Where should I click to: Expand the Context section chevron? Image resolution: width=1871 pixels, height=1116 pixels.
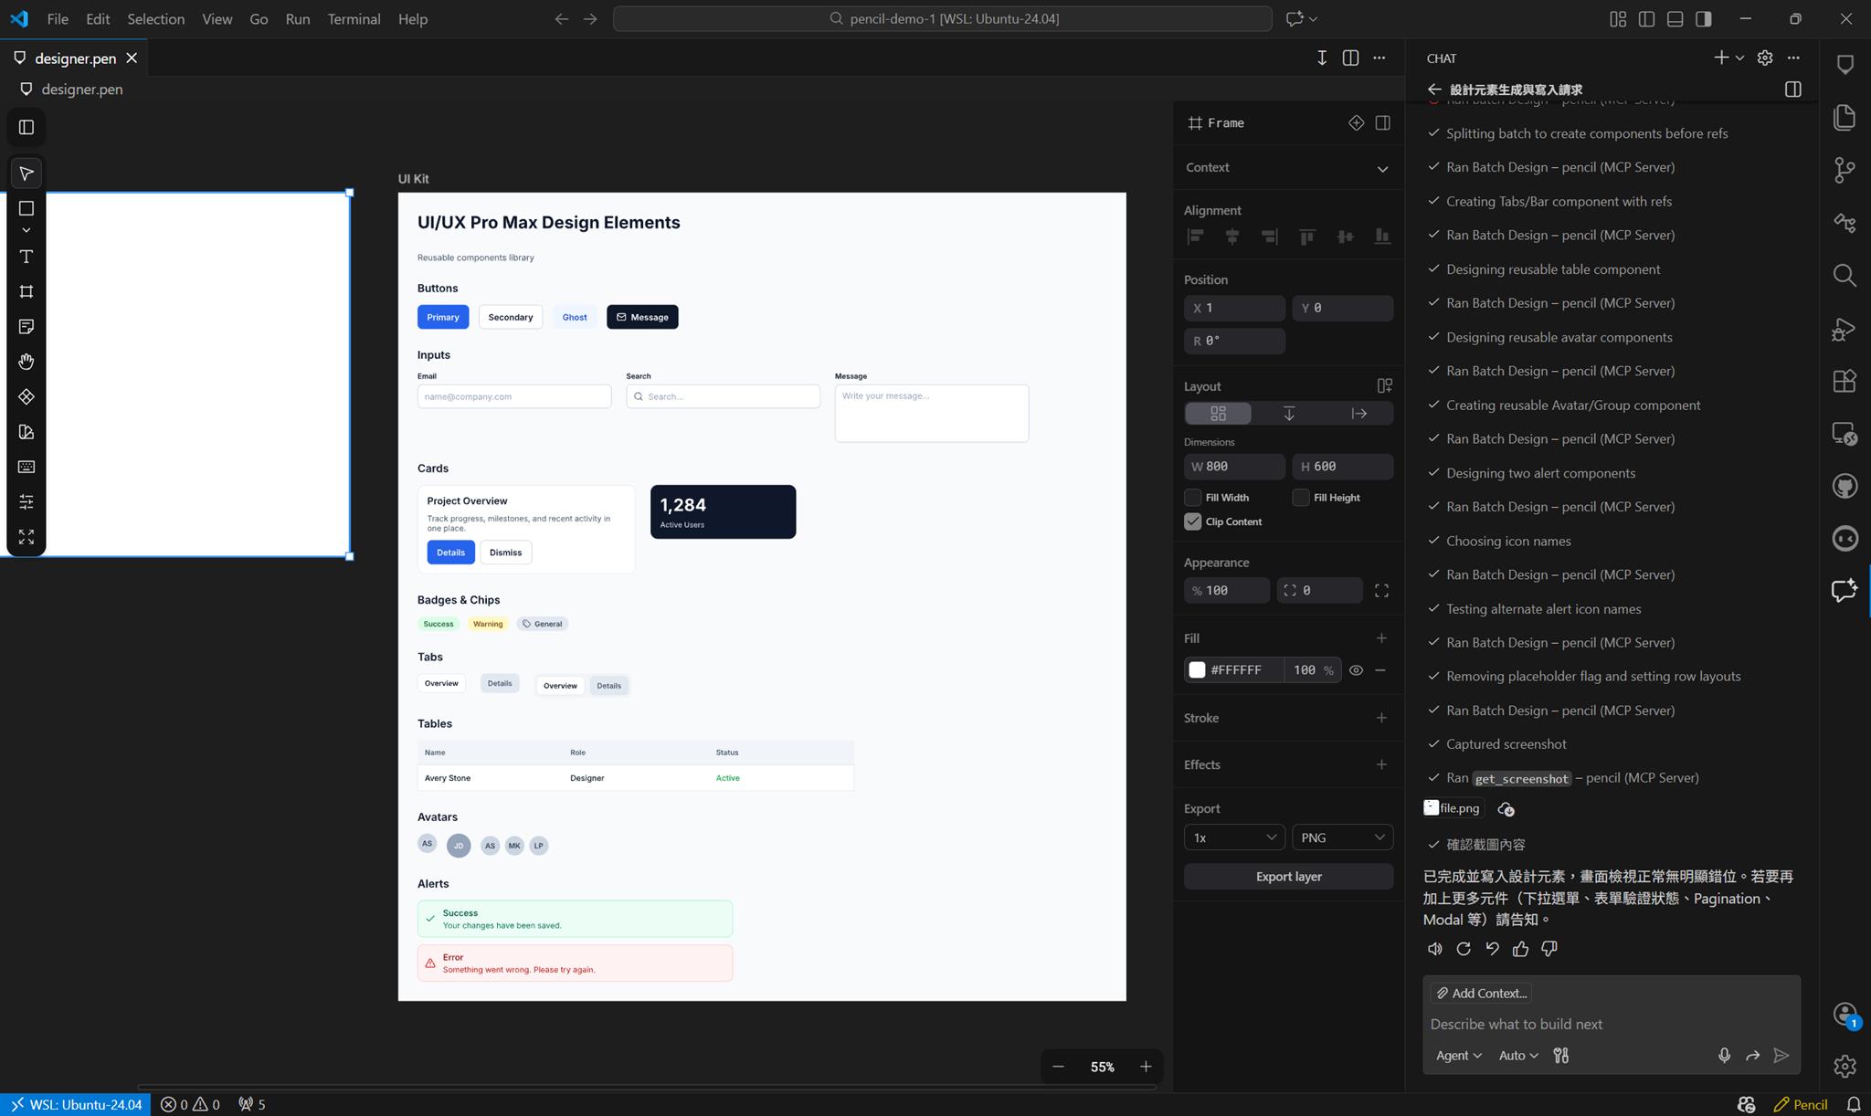pyautogui.click(x=1382, y=168)
